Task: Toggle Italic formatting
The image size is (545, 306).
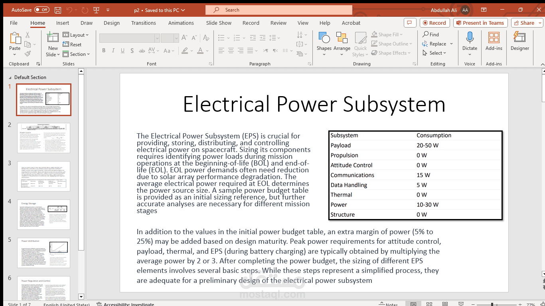Action: tap(113, 51)
